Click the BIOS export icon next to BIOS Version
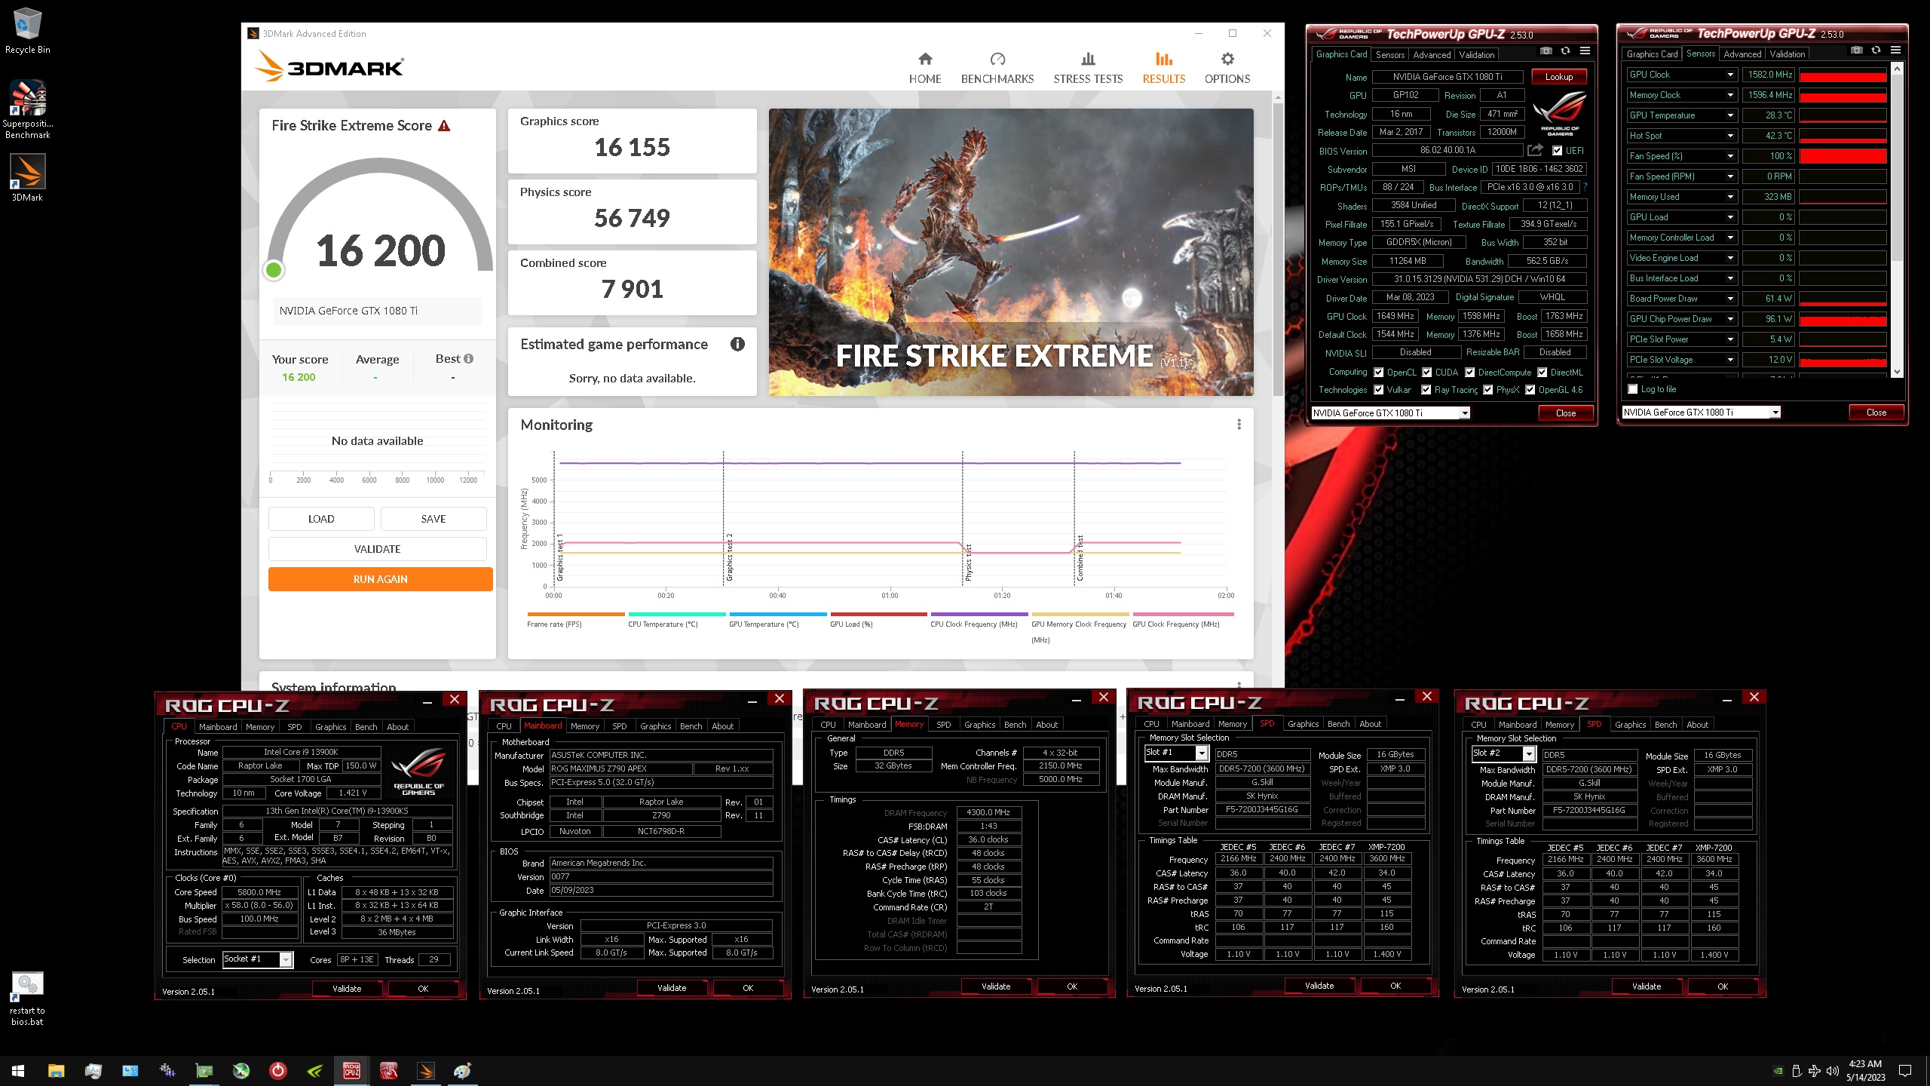The image size is (1930, 1086). click(1535, 150)
